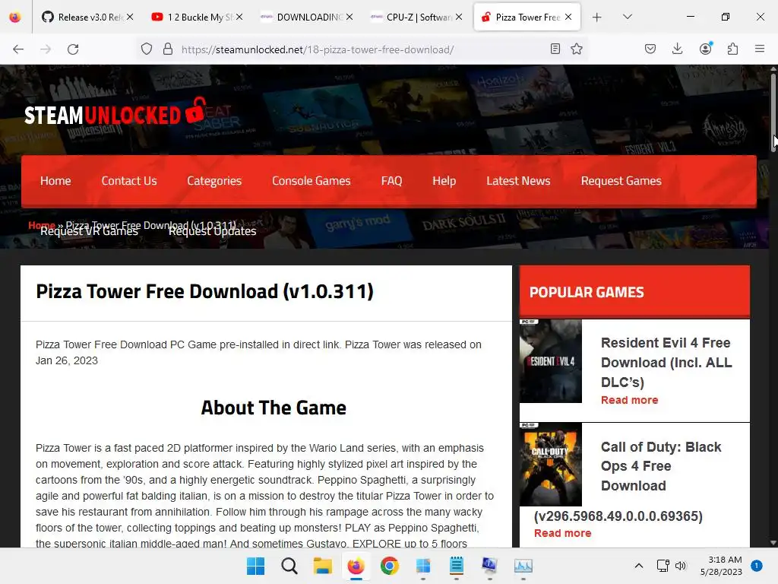Open the Firefox hamburger application menu
Image resolution: width=778 pixels, height=584 pixels.
(x=760, y=49)
